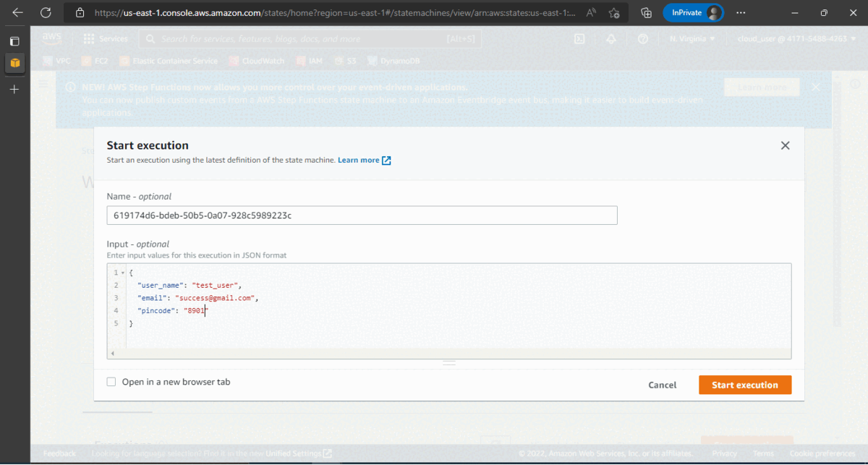Open Privacy footer link
This screenshot has height=465, width=868.
725,453
